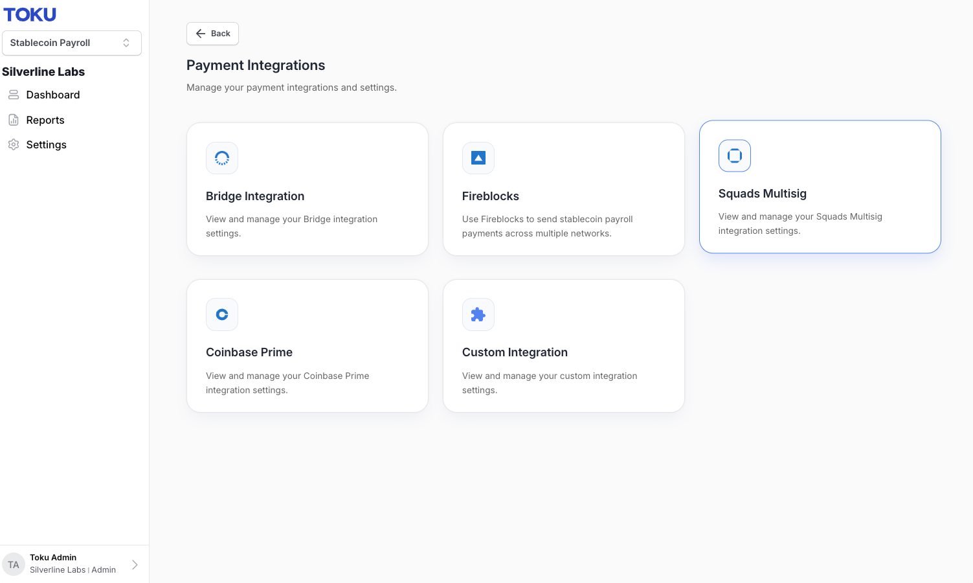Click the Reports document icon
Viewport: 973px width, 583px height.
coord(14,120)
